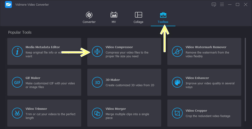
Task: Click the Video Cropper crop icon
Action: point(177,113)
